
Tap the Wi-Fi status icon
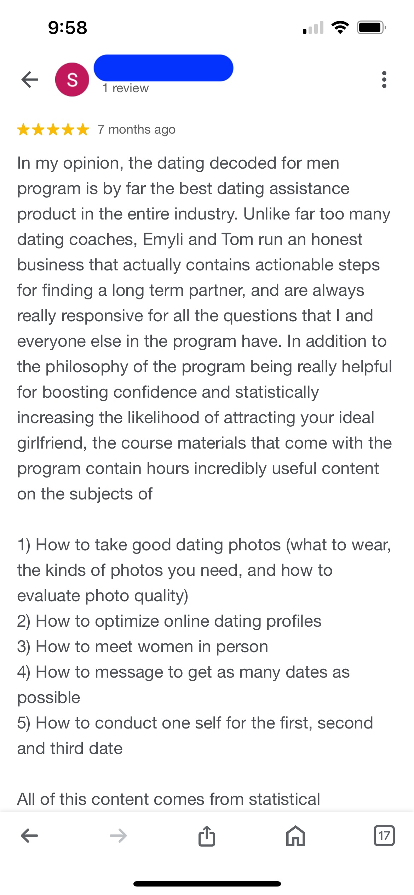(340, 28)
